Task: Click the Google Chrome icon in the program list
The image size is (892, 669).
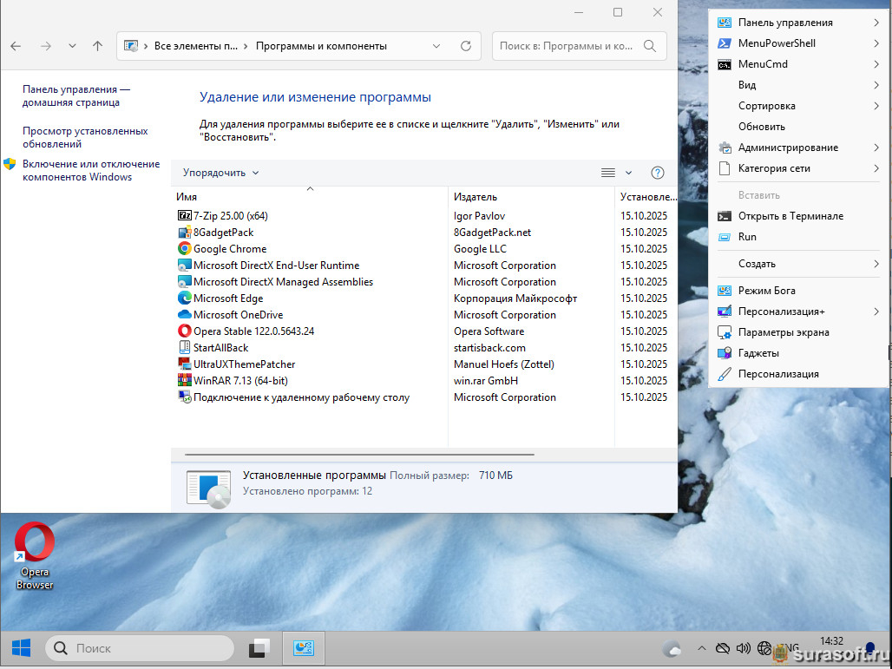Action: pyautogui.click(x=184, y=249)
